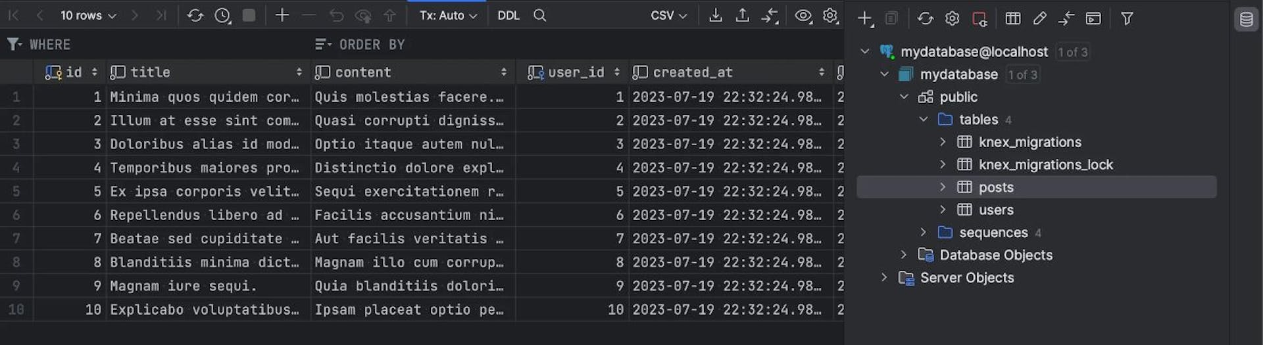Open table view settings gear icon
This screenshot has width=1263, height=345.
point(830,15)
